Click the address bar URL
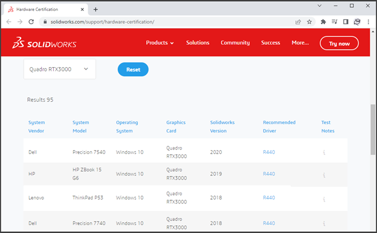This screenshot has width=377, height=233. [x=102, y=22]
